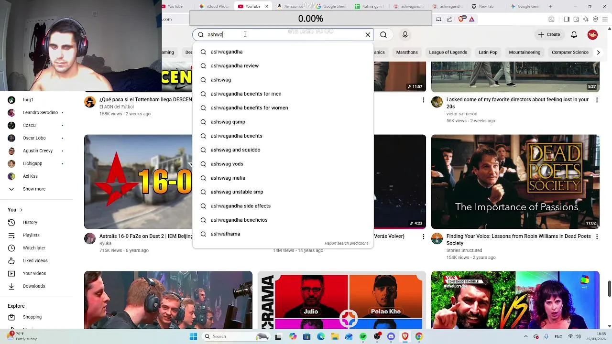Expand the You section chevron

tap(21, 210)
